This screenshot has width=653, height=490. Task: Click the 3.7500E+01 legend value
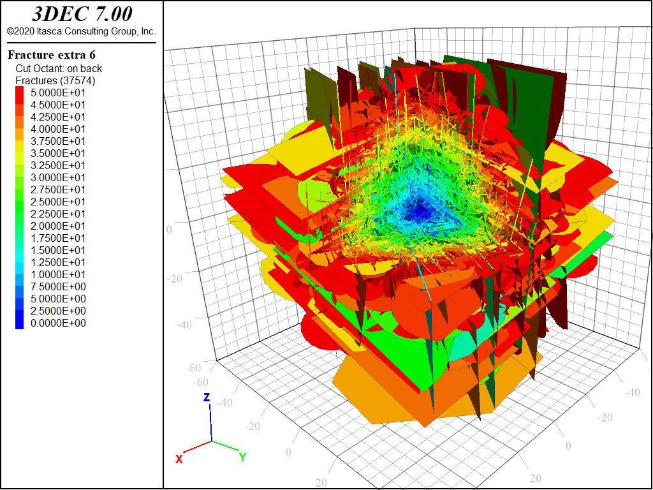point(58,141)
